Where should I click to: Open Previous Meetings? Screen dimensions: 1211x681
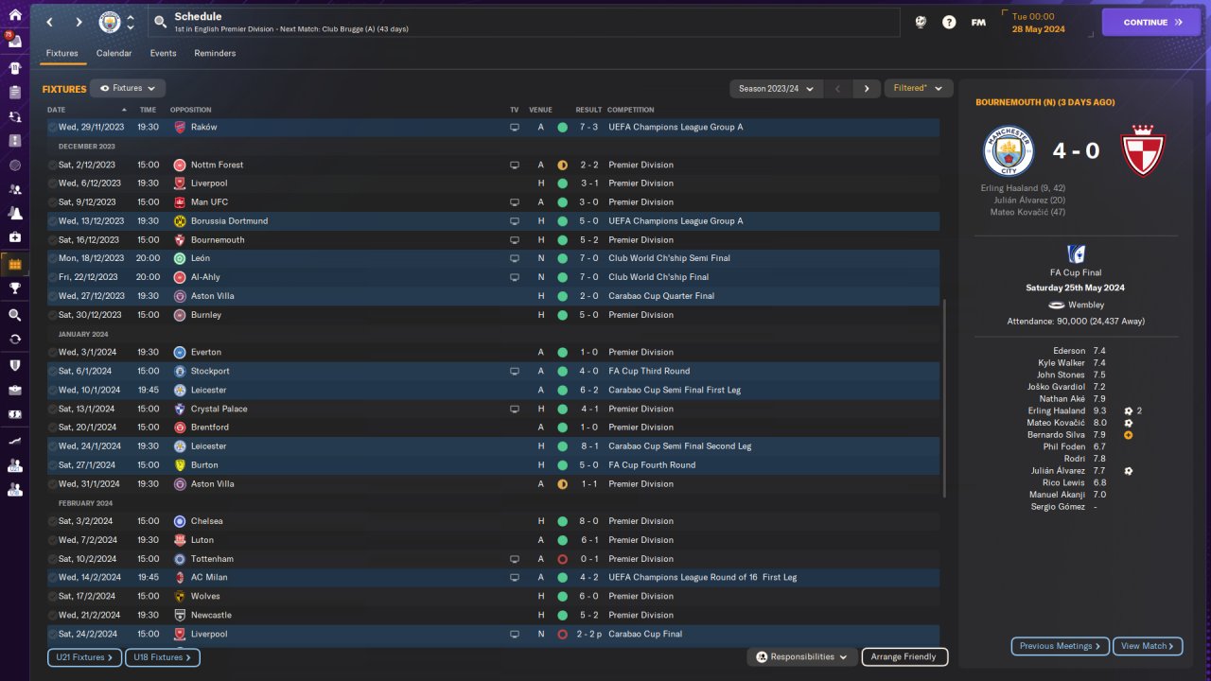(x=1060, y=646)
